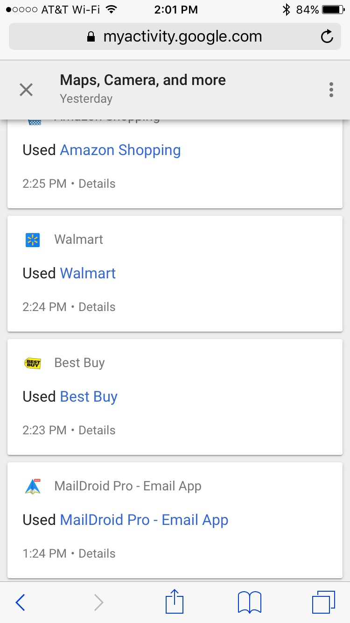This screenshot has width=350, height=623.
Task: View Details for 1:24 PM MailDroid activity
Action: pyautogui.click(x=97, y=553)
